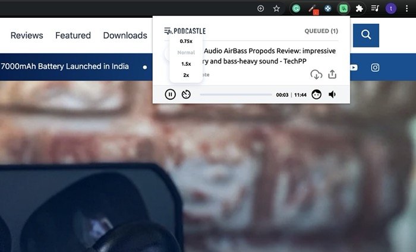Screen dimensions: 416x252
Task: Click the 7000mAh Battery Launched headline
Action: (x=64, y=66)
